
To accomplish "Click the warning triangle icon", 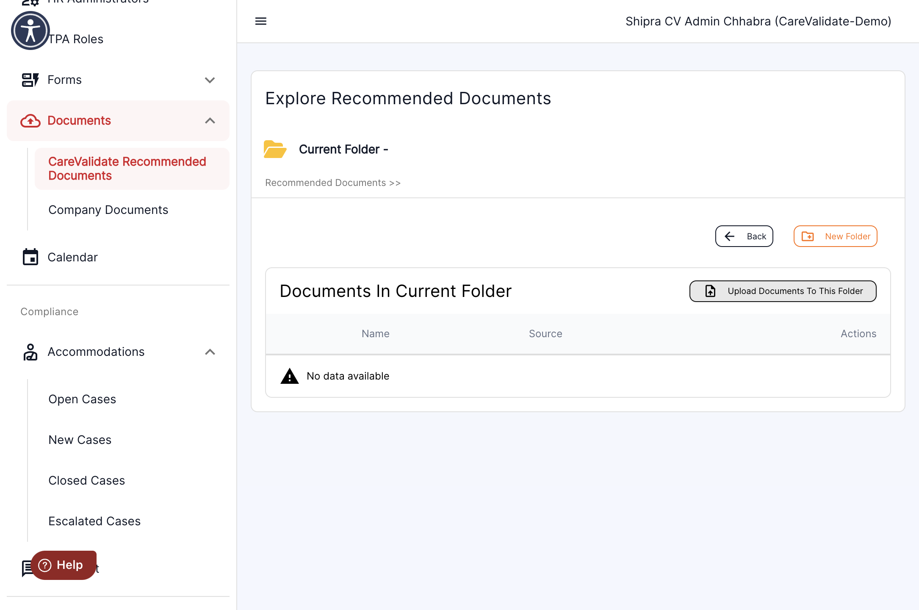I will click(290, 376).
